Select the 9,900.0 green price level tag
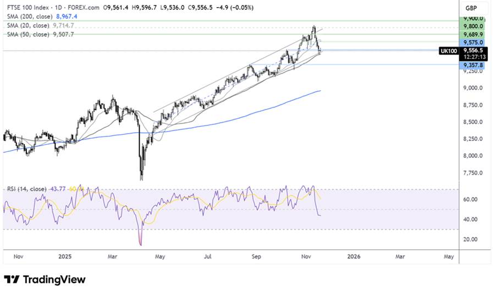The image size is (496, 295). click(473, 18)
